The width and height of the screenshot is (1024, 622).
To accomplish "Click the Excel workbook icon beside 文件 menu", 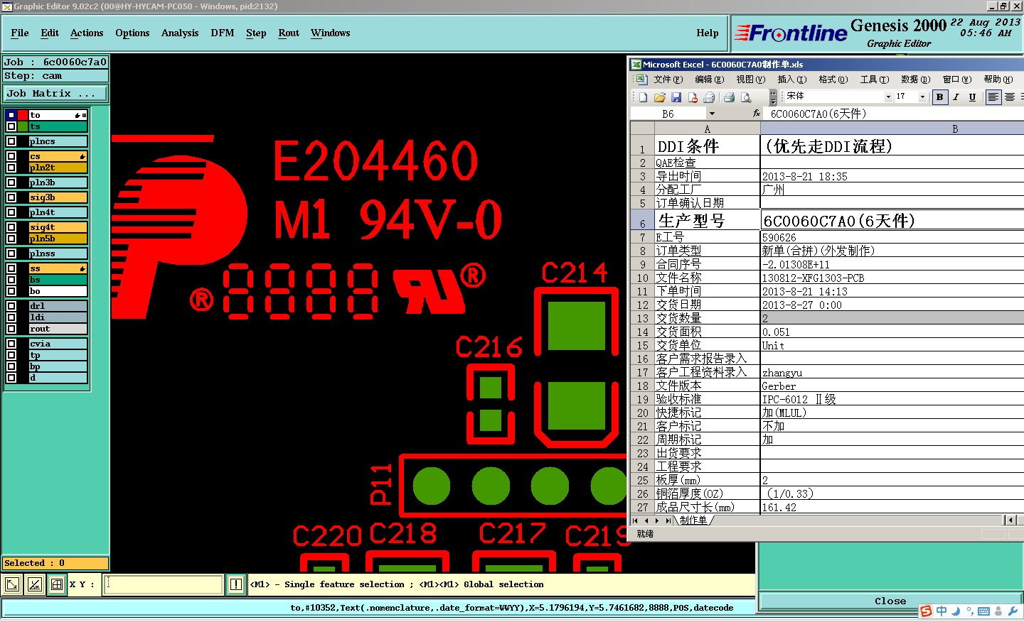I will click(641, 80).
